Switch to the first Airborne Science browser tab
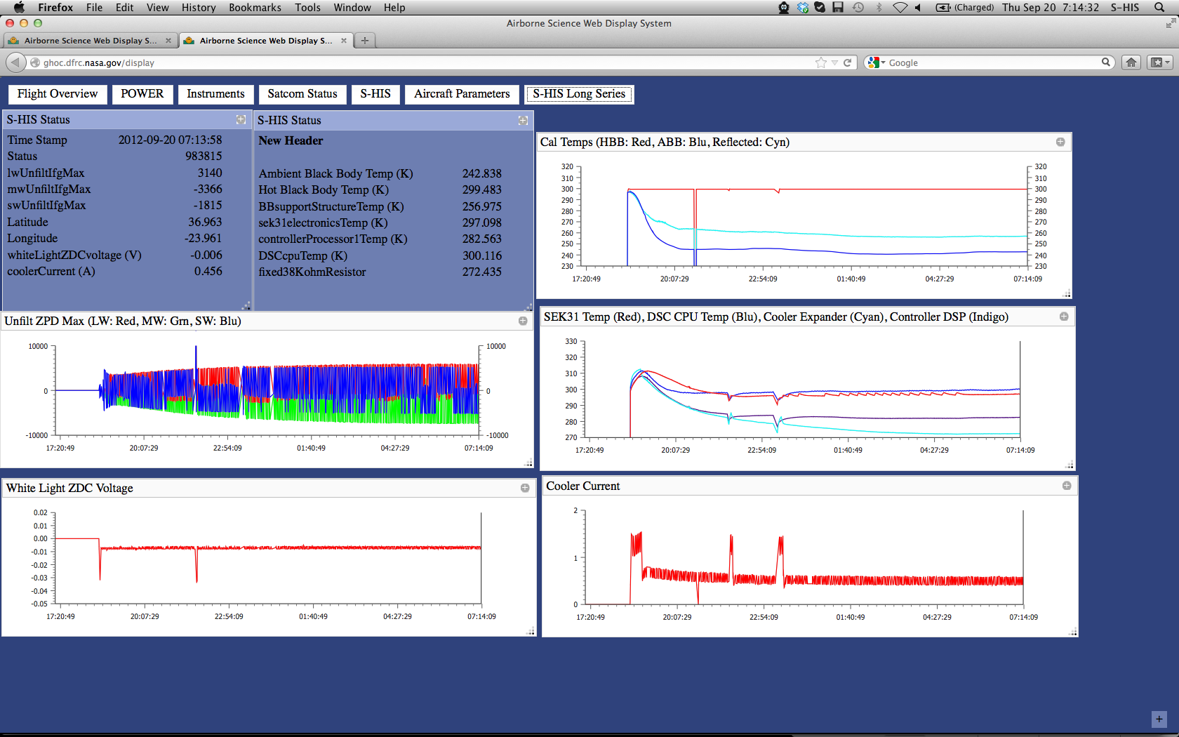 pos(90,41)
